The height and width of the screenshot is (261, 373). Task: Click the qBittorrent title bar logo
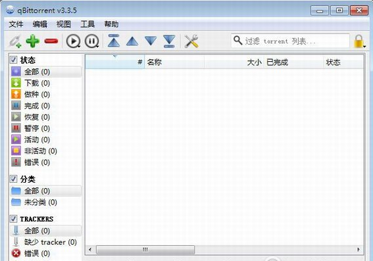click(10, 10)
